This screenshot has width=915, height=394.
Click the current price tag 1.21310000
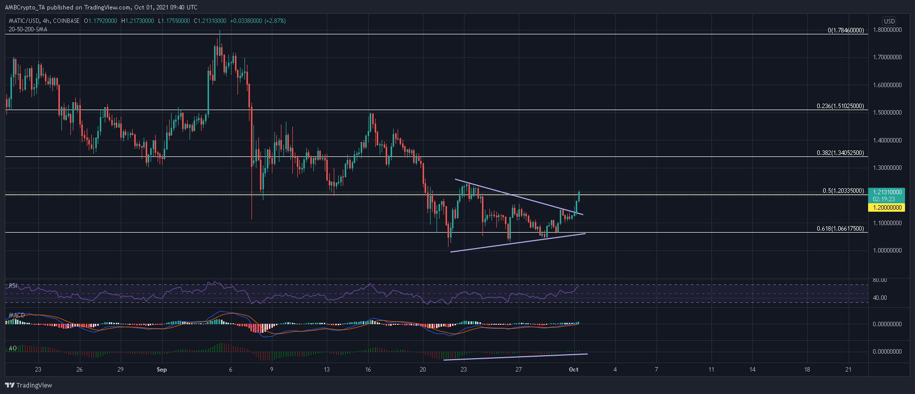pyautogui.click(x=886, y=192)
